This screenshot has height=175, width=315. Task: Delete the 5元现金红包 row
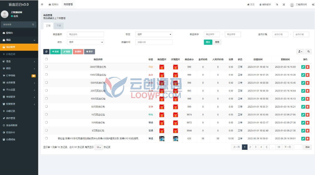point(308,131)
